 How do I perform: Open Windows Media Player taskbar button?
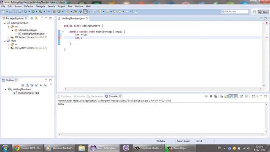(59, 148)
